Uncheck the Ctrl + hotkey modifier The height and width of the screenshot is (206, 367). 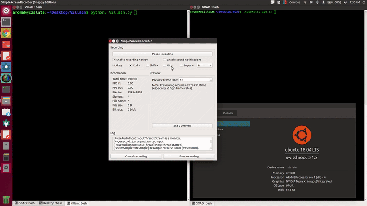[x=131, y=65]
